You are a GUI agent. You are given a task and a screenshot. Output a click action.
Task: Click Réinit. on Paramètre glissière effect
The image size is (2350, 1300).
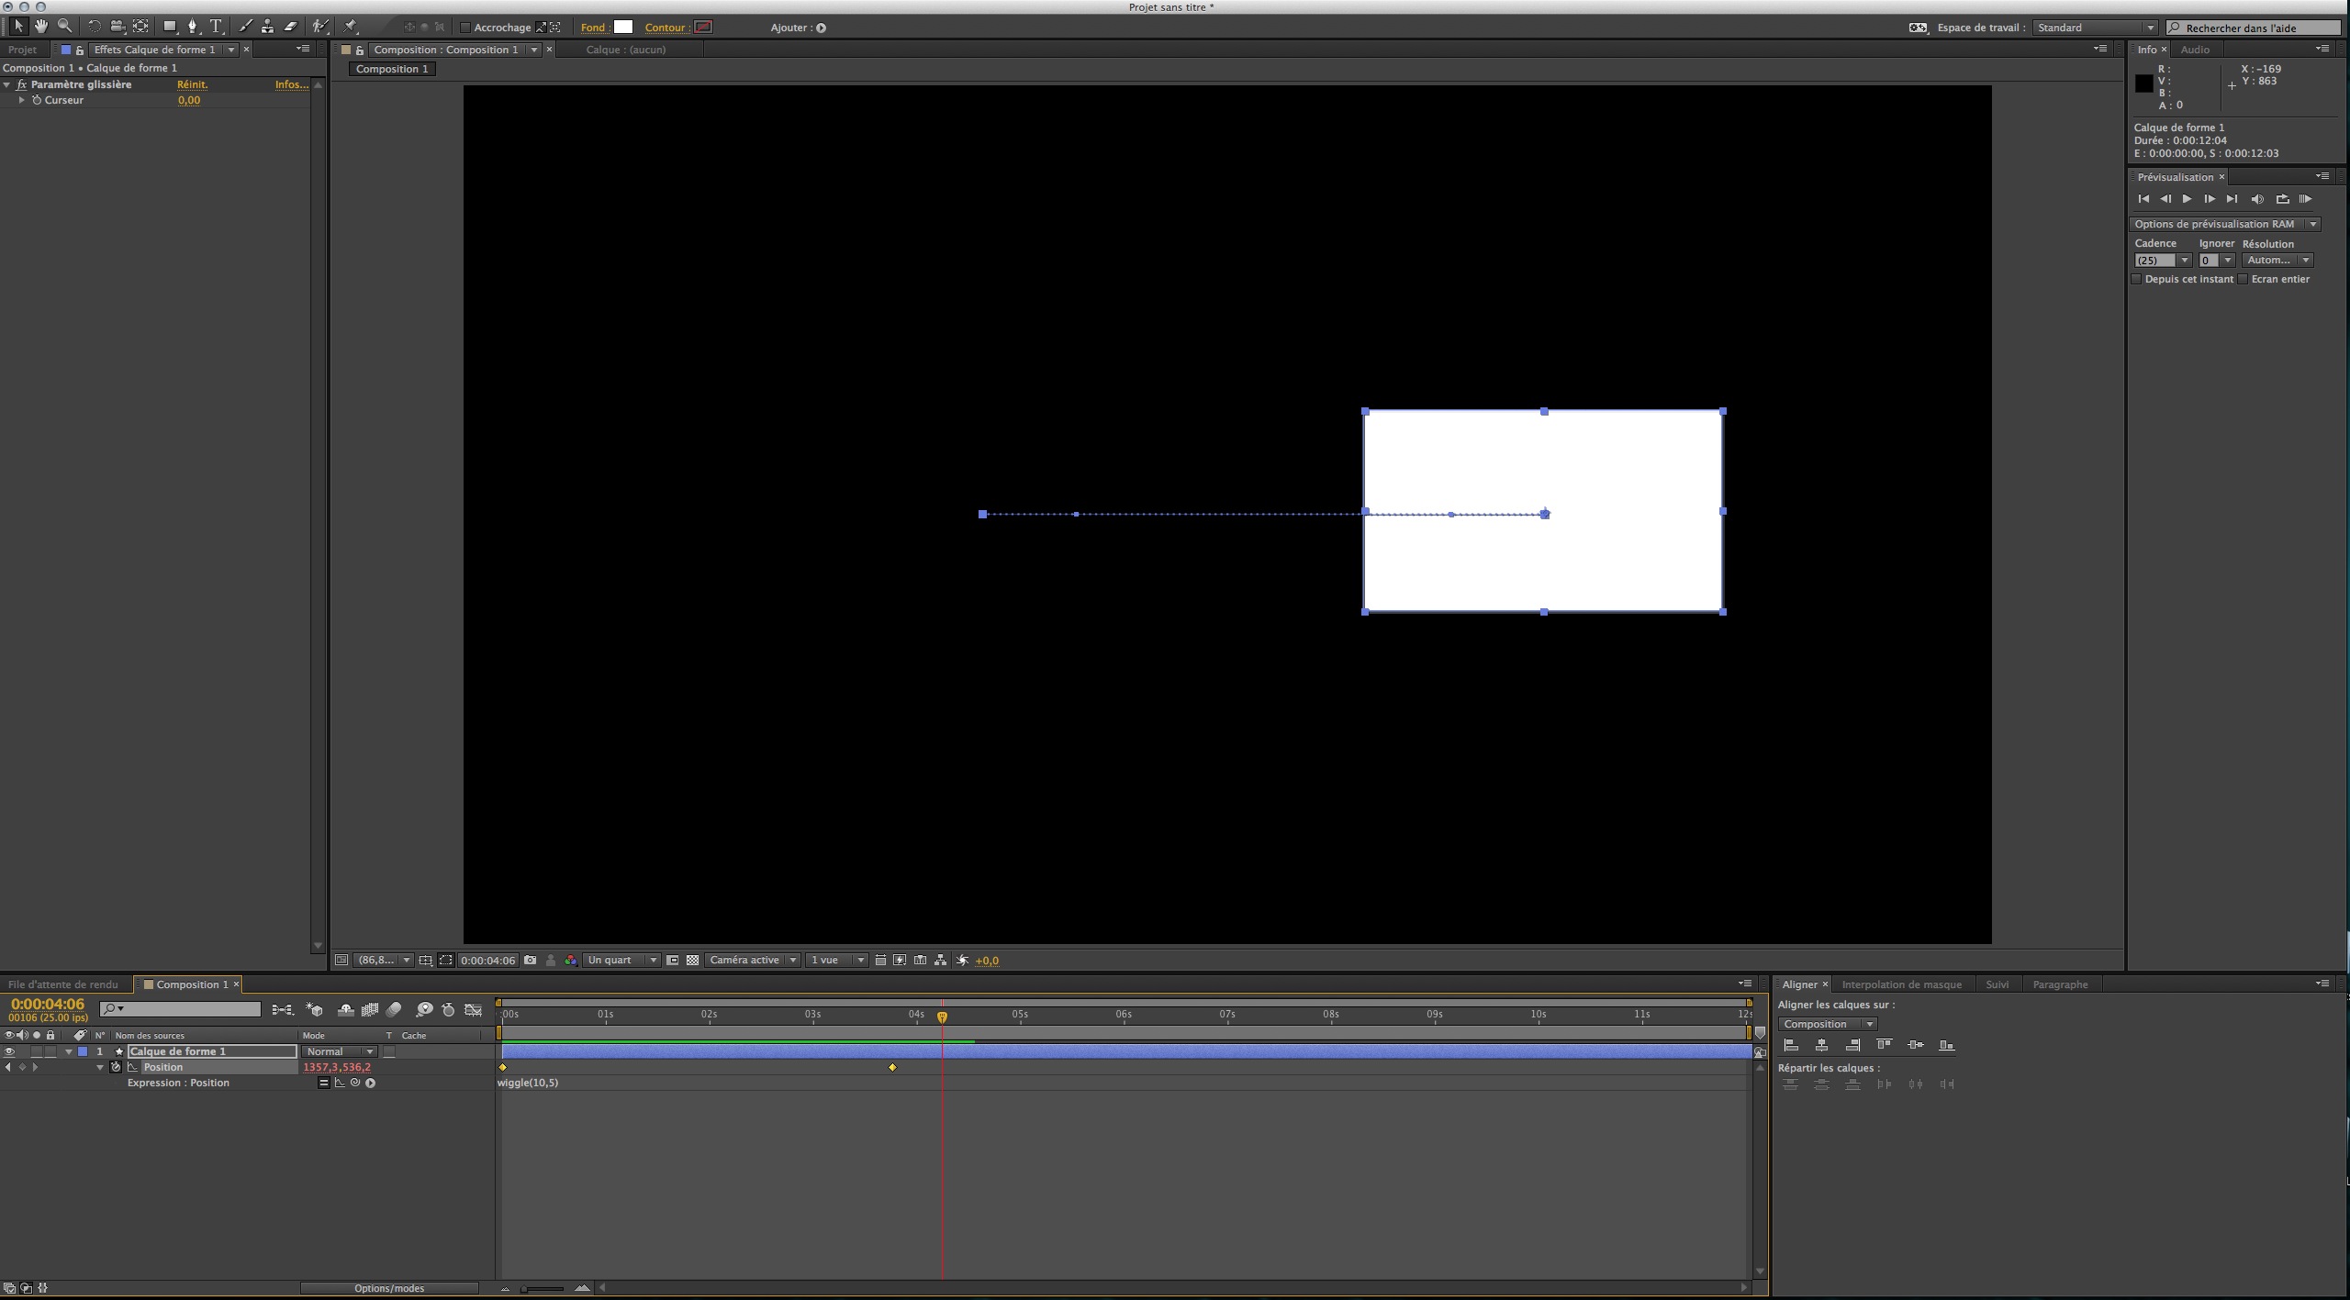pyautogui.click(x=192, y=84)
